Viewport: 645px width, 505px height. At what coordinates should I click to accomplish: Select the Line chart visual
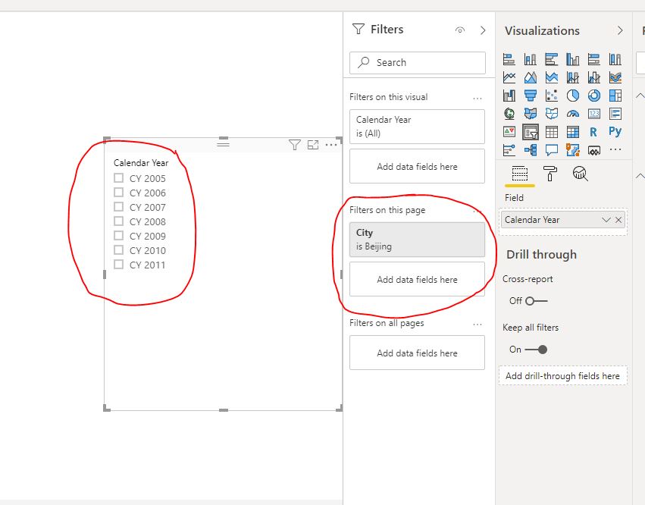pos(509,77)
